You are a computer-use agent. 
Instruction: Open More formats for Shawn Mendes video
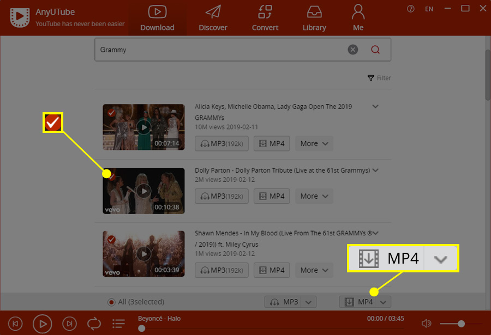click(314, 270)
